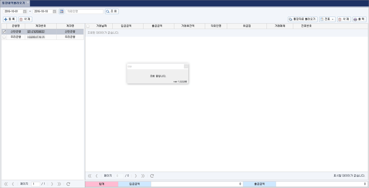This screenshot has height=188, width=369.
Task: Close the 통장내역불러오기 tab
Action: (x=28, y=2)
